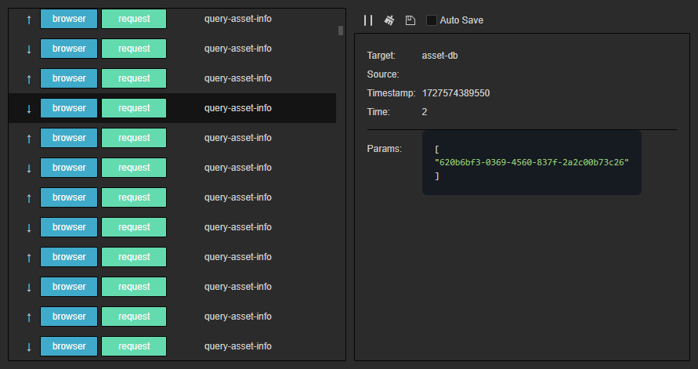Click the Params JSON code box

(x=531, y=162)
